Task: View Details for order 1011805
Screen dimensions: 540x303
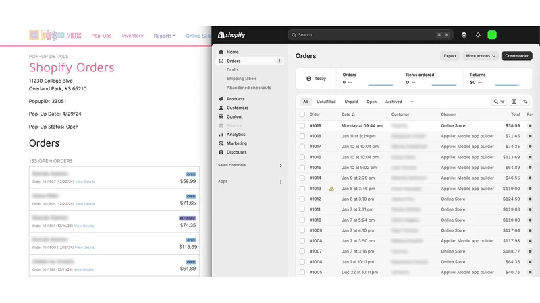Action: (x=85, y=204)
